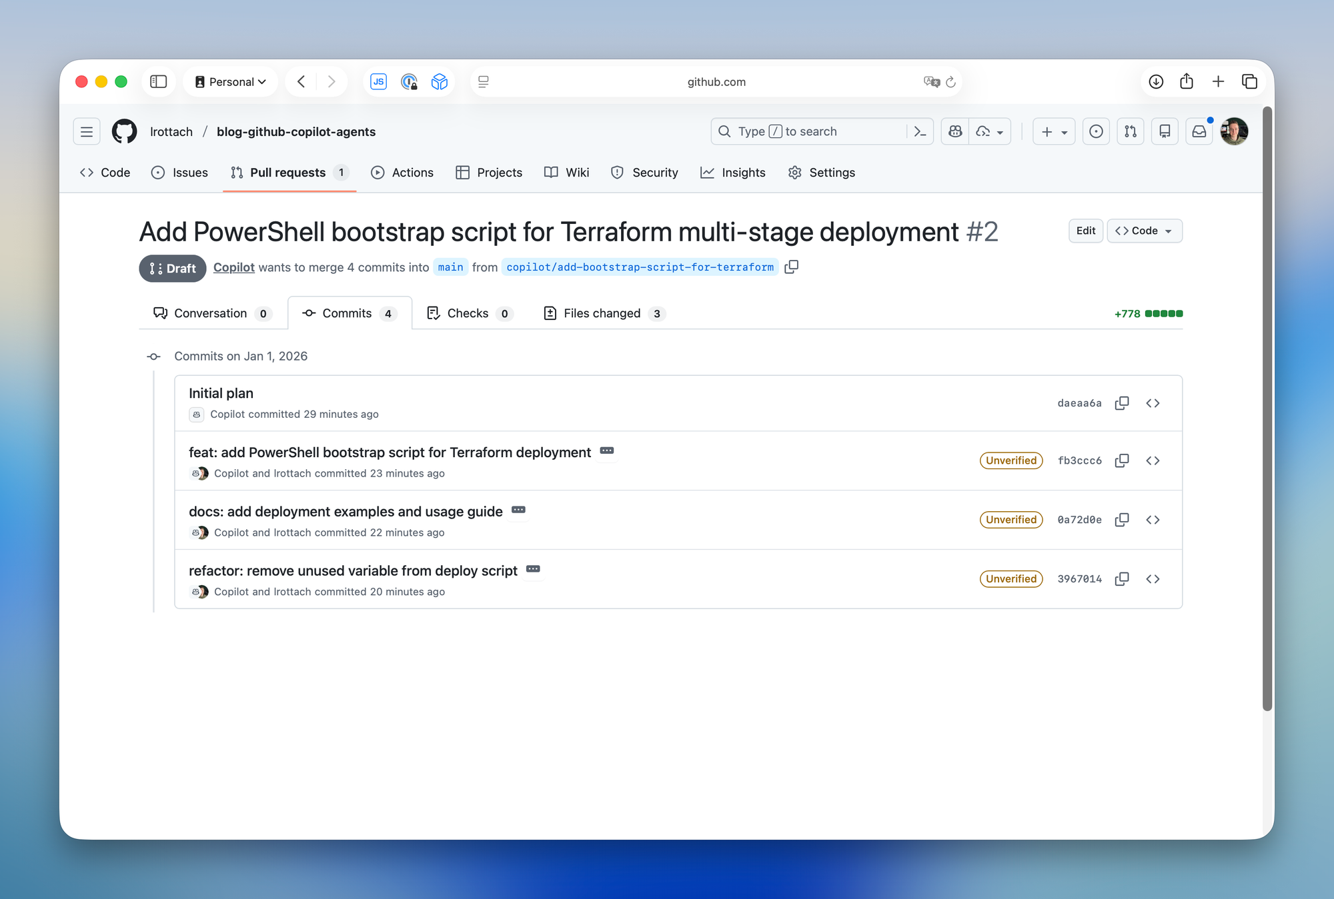This screenshot has width=1334, height=899.
Task: Go to GitHub homepage logo
Action: [x=125, y=132]
